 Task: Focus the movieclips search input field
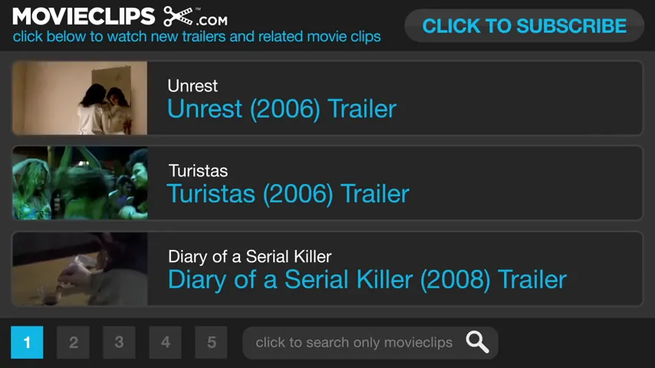(354, 342)
